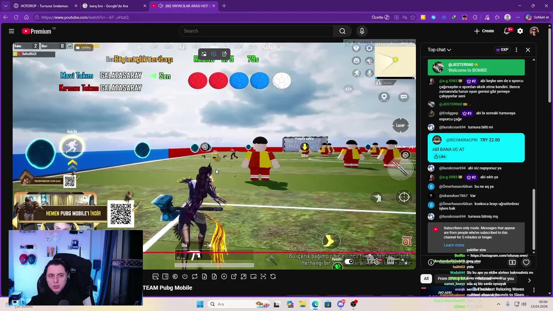This screenshot has width=553, height=311.
Task: Open the YouTube settings gear in header
Action: click(520, 31)
